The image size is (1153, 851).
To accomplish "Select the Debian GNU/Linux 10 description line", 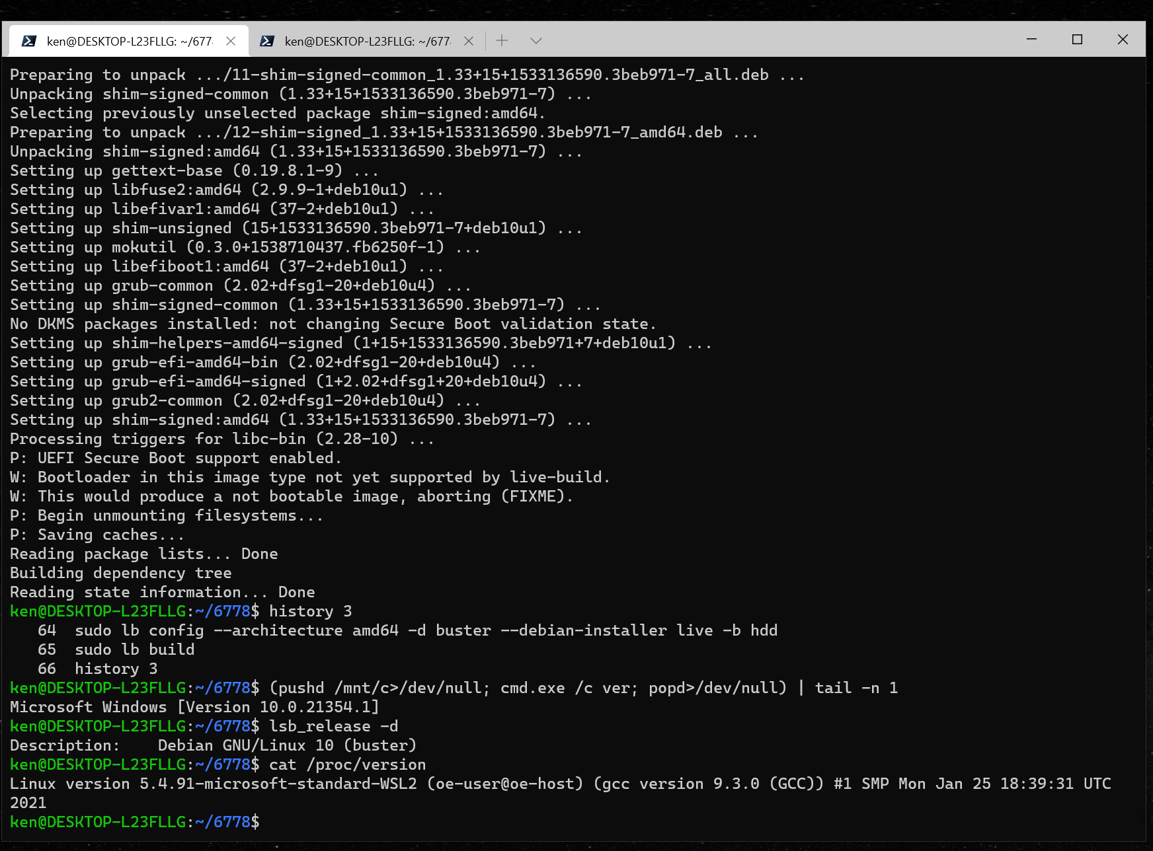I will point(212,745).
